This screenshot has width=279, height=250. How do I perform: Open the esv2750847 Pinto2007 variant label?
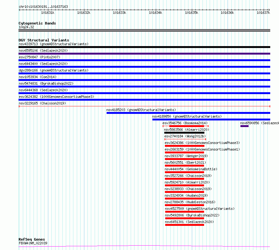39,57
